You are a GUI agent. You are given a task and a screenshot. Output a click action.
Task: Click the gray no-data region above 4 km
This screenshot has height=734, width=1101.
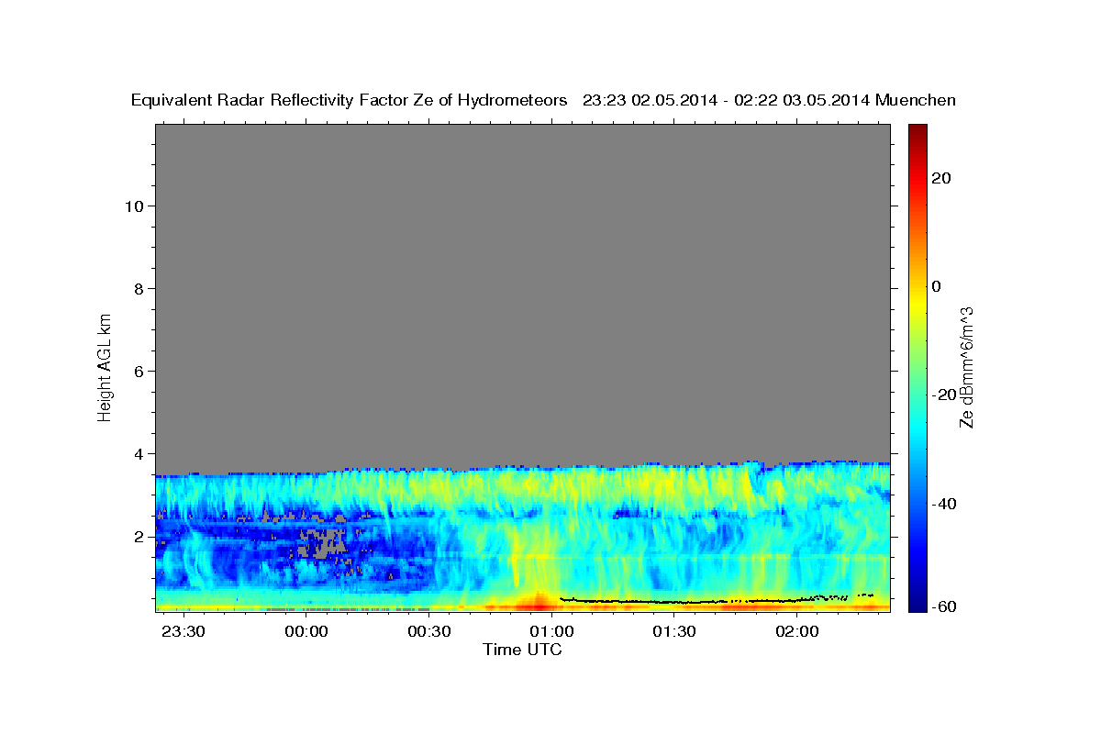point(522,294)
